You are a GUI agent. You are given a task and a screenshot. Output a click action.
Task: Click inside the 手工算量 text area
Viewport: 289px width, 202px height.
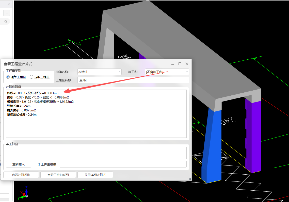point(96,153)
